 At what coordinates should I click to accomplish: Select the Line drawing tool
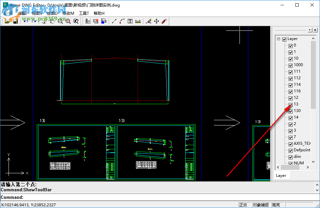tap(114, 21)
